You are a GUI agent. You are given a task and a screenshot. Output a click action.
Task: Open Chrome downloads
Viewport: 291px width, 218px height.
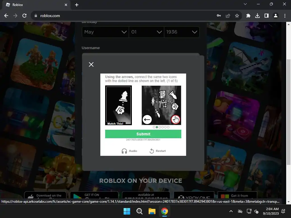click(x=257, y=16)
